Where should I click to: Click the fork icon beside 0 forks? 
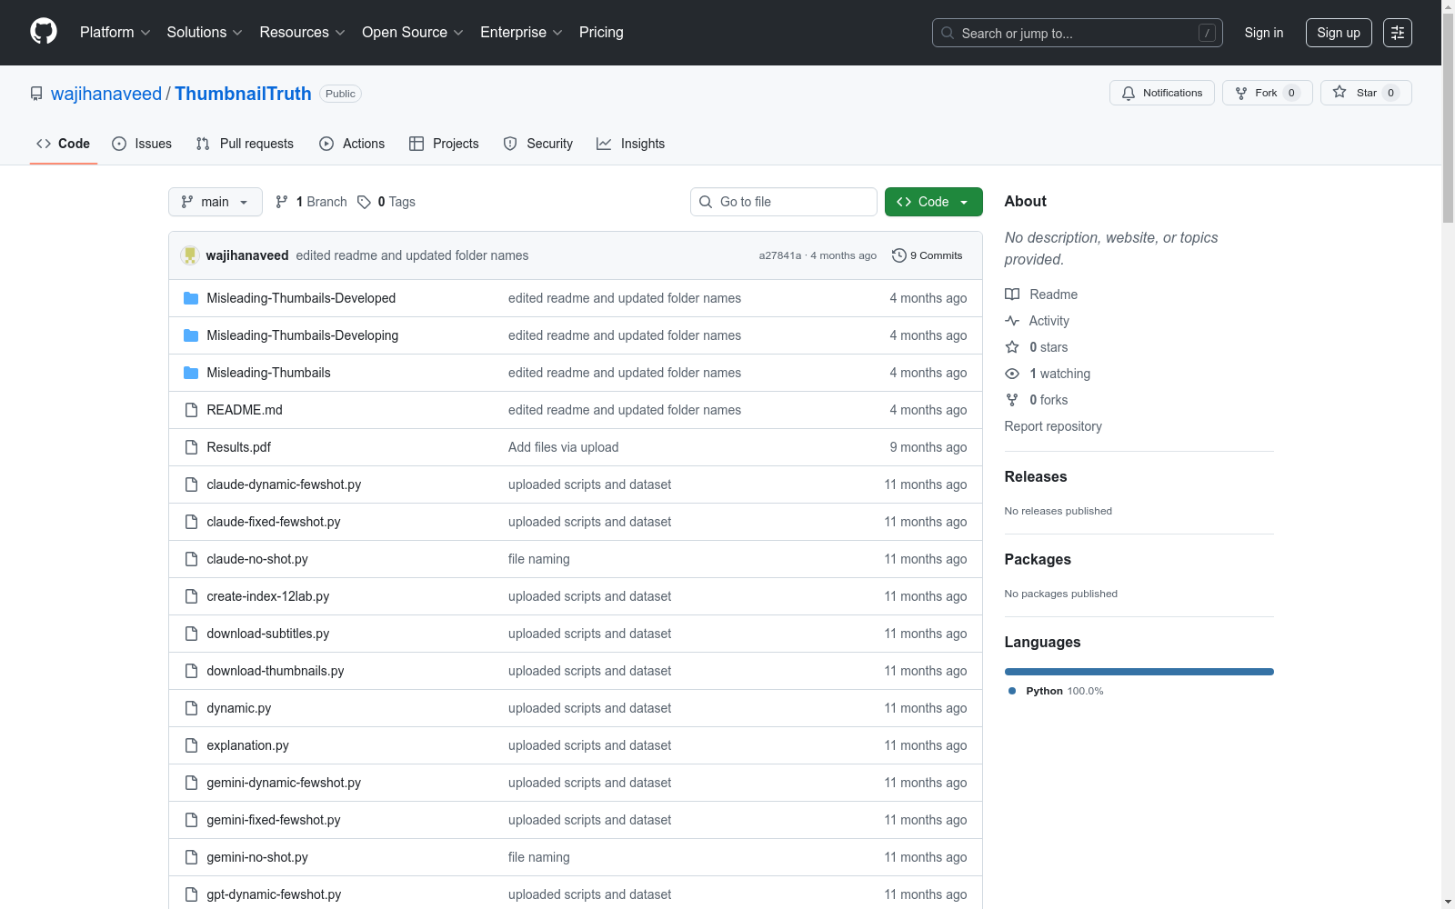(1012, 400)
